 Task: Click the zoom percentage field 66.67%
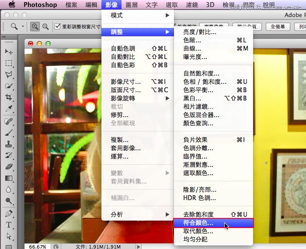[x=38, y=247]
